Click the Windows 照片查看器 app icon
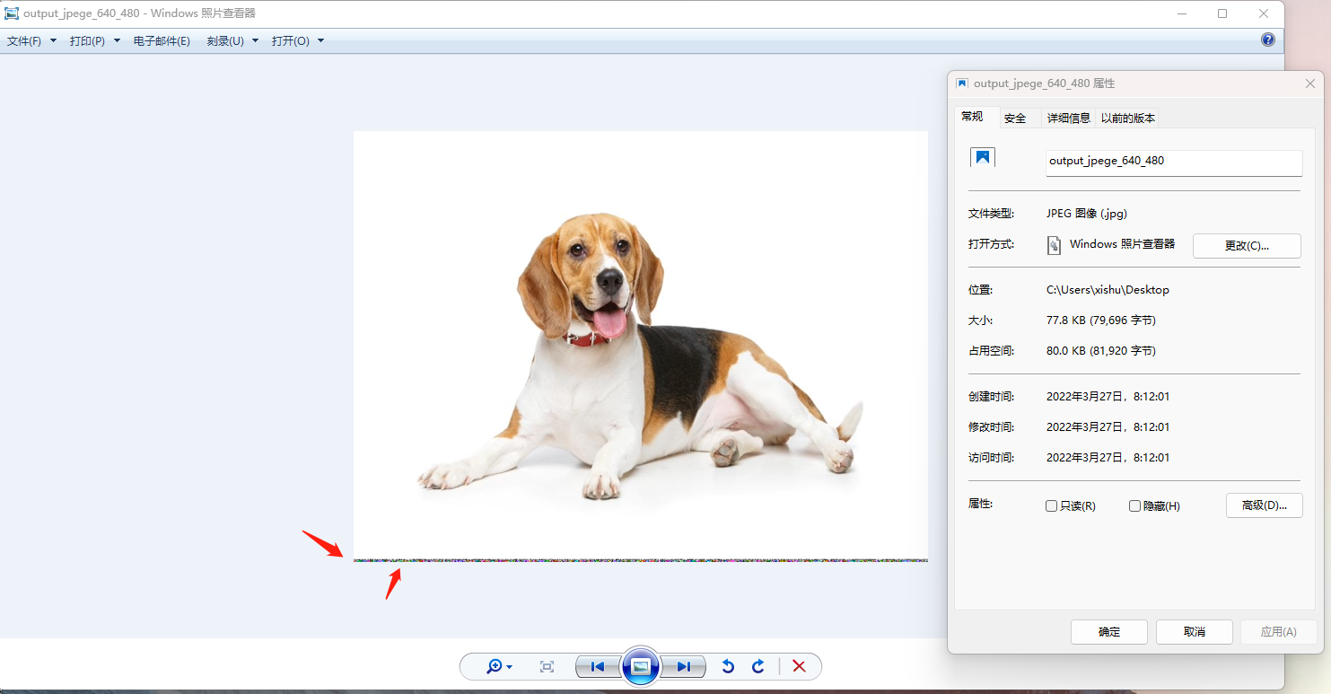1331x694 pixels. (1055, 245)
